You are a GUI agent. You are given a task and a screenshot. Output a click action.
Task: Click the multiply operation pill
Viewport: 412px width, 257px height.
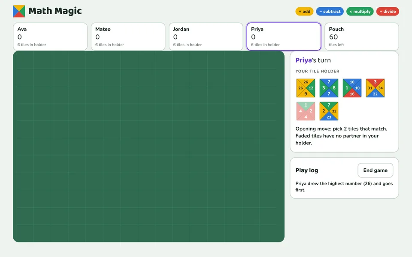pos(360,11)
